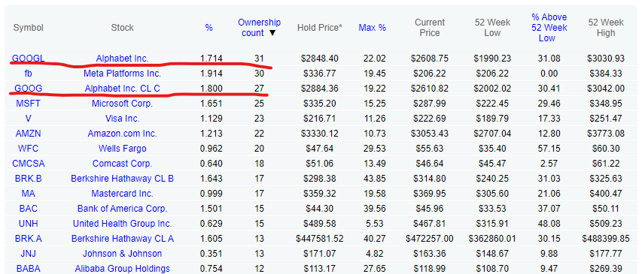642x274 pixels.
Task: Select Meta percent value 1.914
Action: [x=211, y=74]
